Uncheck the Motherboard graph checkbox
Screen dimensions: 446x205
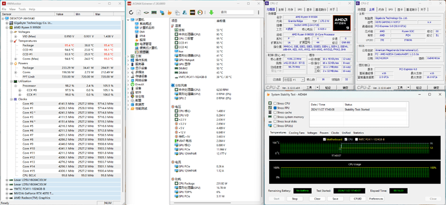(x=324, y=139)
